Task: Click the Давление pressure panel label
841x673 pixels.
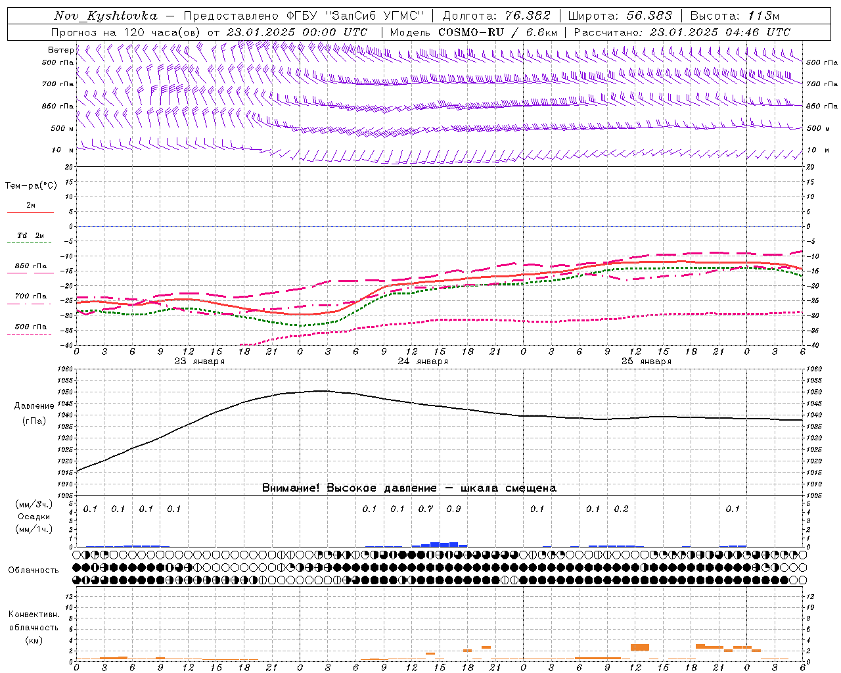Action: coord(34,406)
